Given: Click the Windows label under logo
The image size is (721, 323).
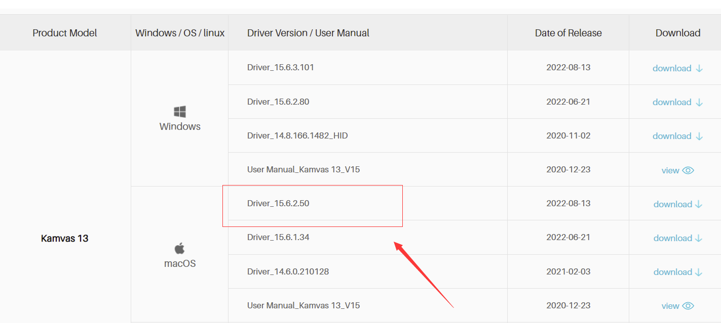Looking at the screenshot, I should tap(180, 126).
